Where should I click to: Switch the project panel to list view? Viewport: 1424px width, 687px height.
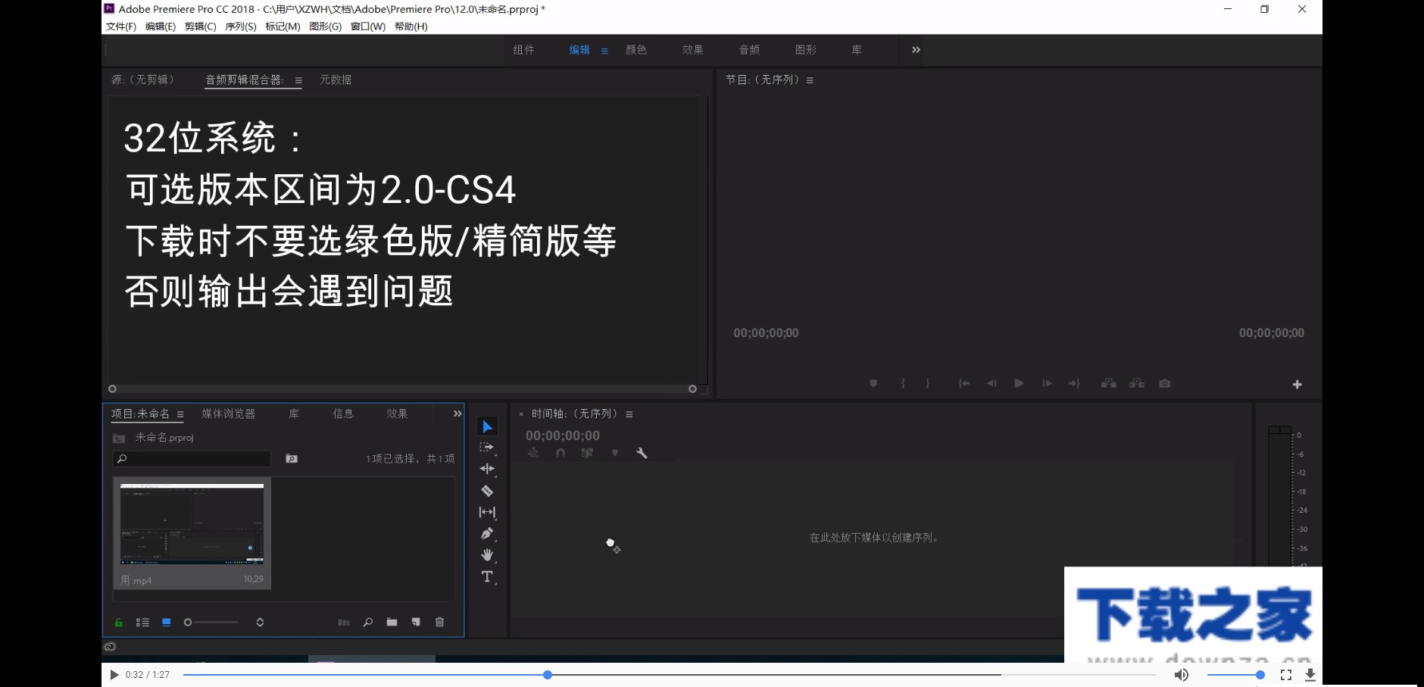[x=143, y=622]
